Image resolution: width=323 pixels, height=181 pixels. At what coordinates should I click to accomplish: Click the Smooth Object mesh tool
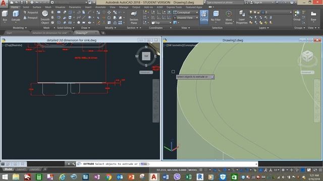coord(45,17)
